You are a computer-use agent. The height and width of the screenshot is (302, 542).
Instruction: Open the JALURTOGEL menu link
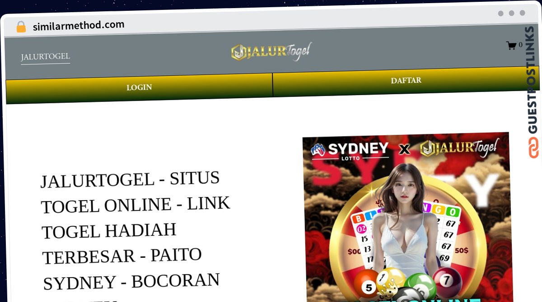(x=46, y=57)
